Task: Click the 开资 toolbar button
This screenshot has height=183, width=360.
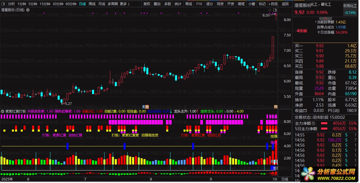Action: point(231,4)
